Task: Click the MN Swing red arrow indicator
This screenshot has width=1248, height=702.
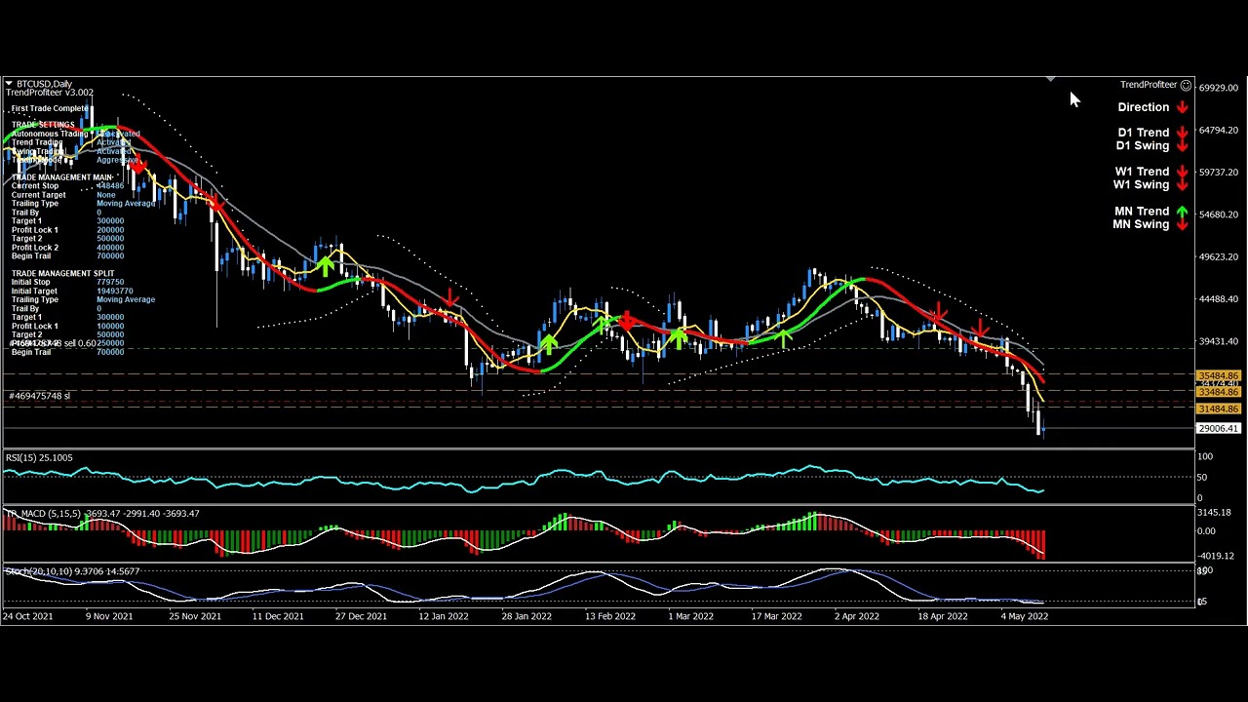Action: coord(1182,225)
